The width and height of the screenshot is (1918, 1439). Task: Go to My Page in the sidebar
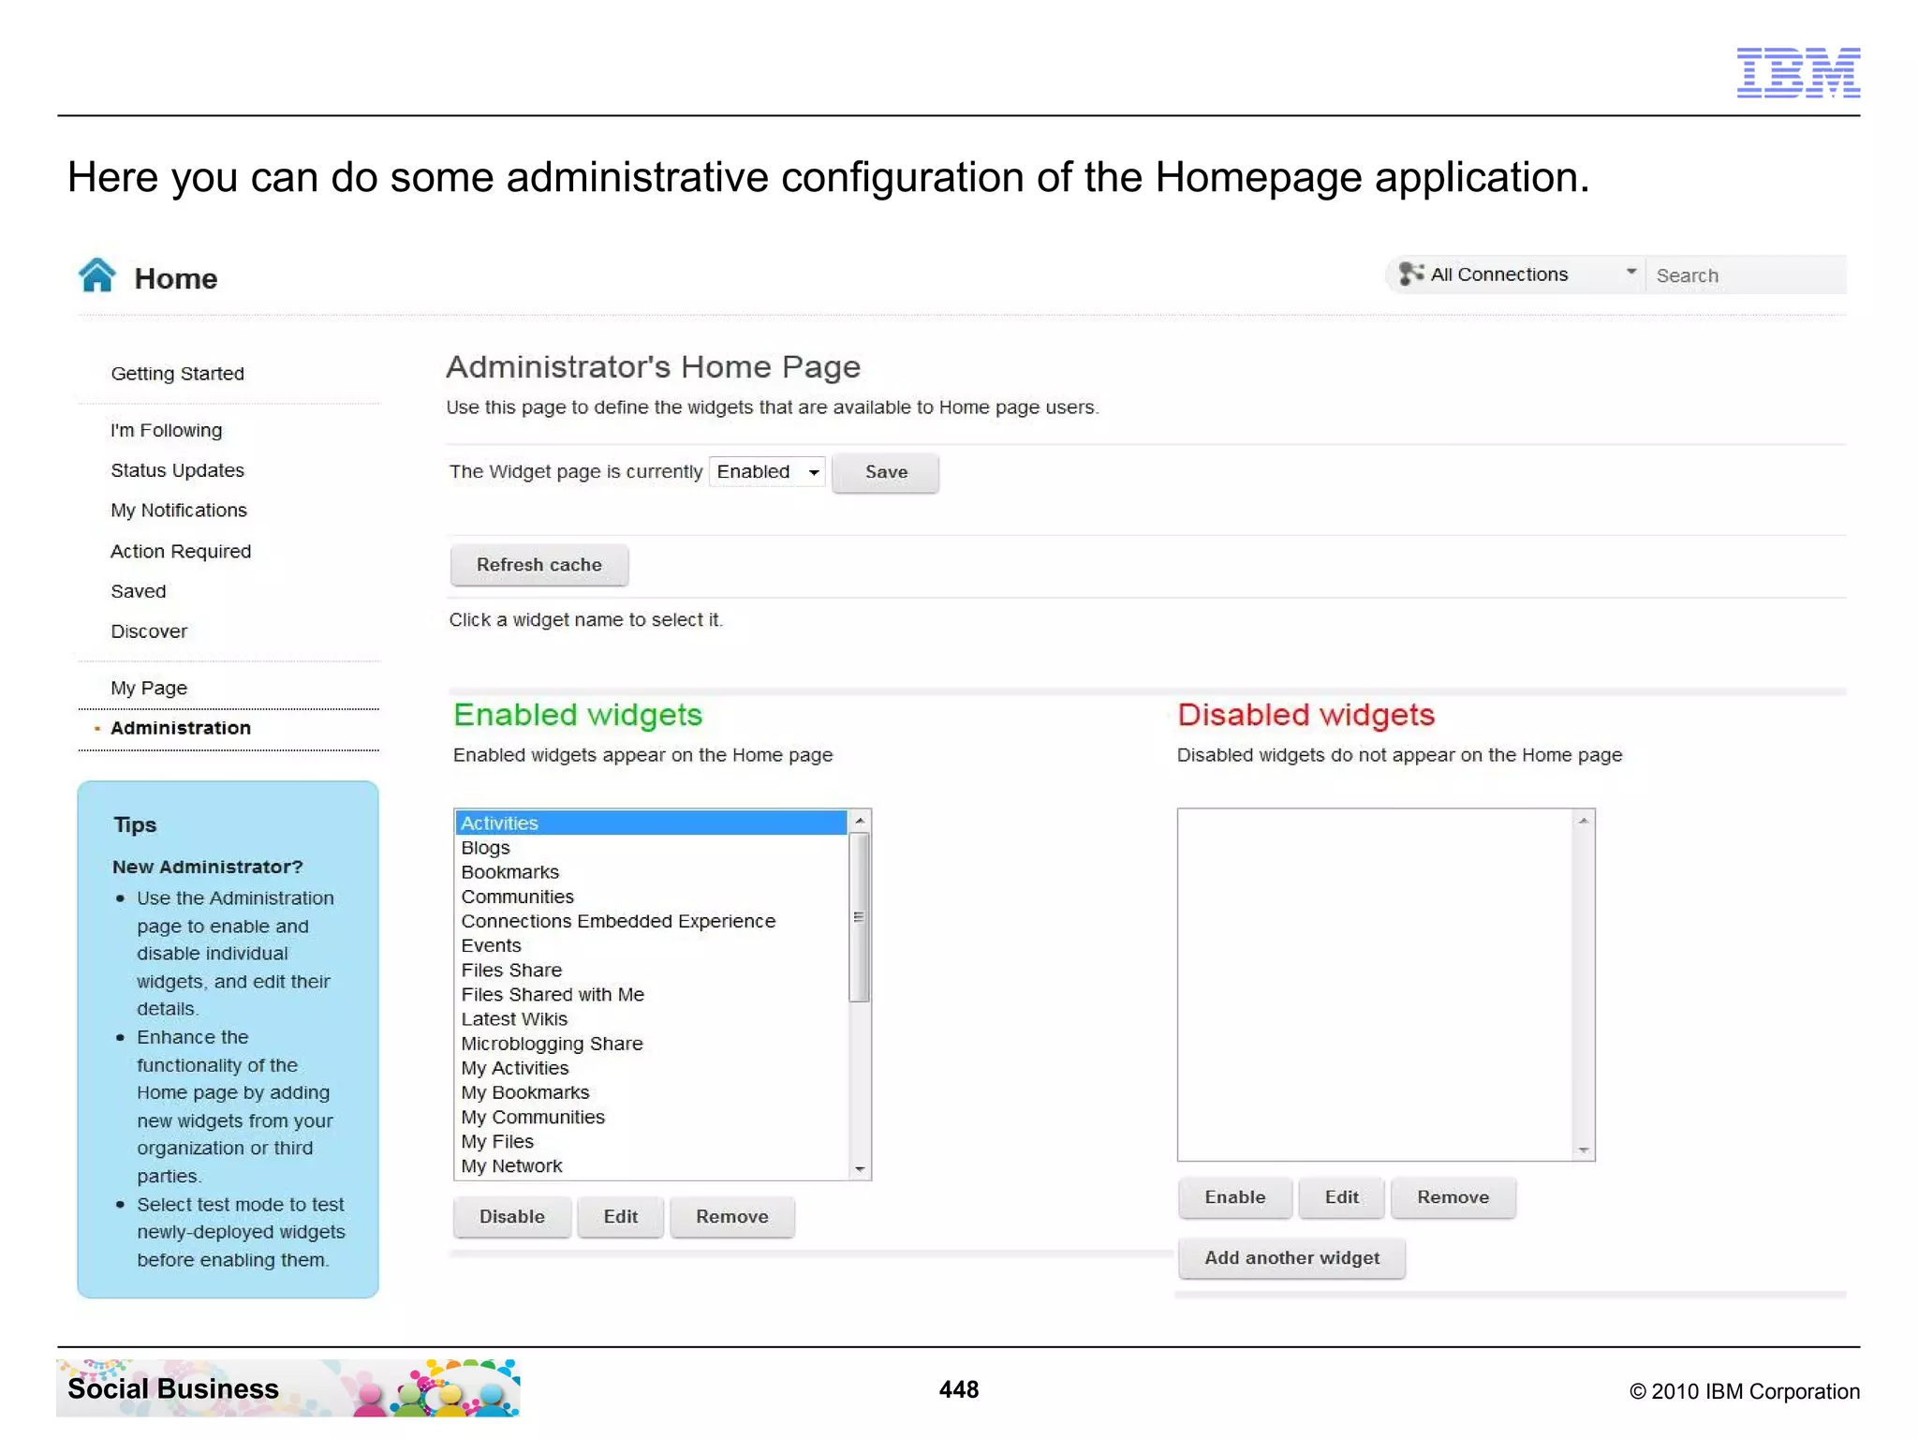pyautogui.click(x=149, y=689)
